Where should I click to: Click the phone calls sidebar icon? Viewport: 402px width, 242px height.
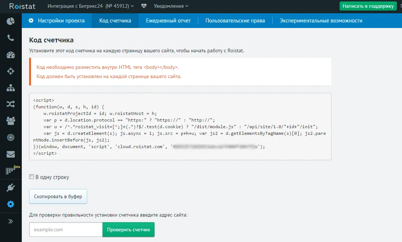pos(11,38)
